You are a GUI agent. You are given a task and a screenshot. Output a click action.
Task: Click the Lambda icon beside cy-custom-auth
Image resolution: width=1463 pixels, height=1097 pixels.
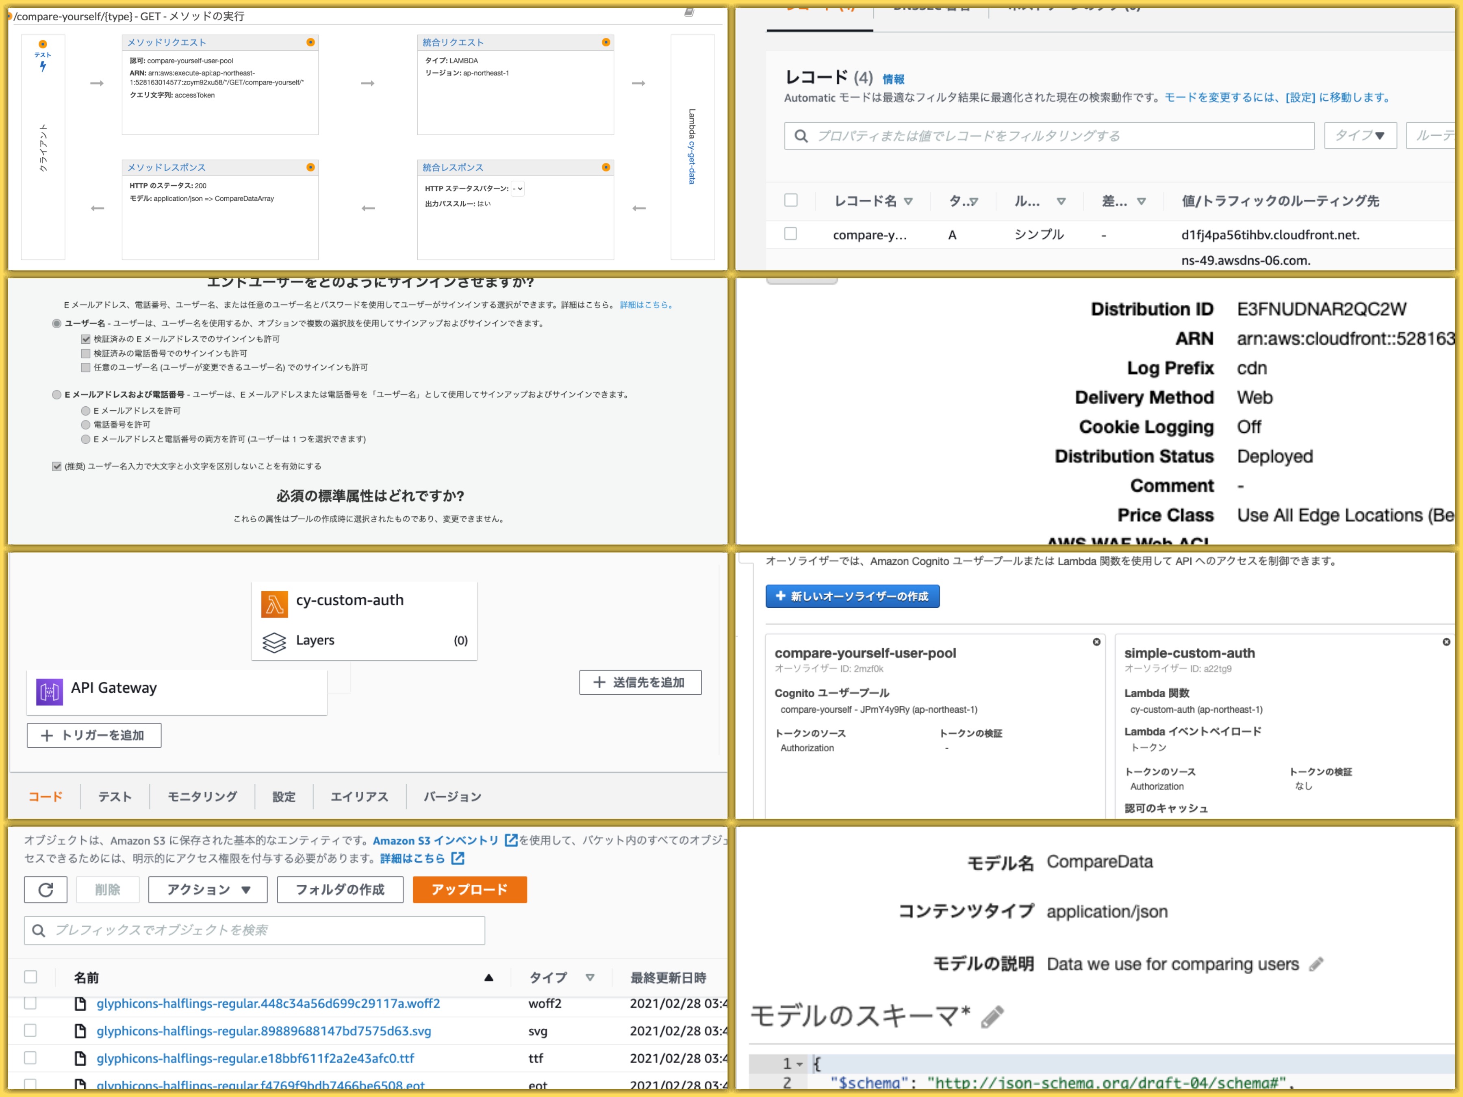(274, 604)
